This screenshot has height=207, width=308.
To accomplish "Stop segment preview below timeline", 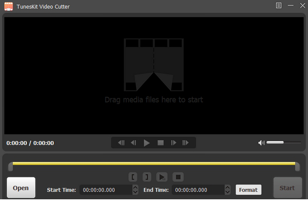I will tap(178, 177).
